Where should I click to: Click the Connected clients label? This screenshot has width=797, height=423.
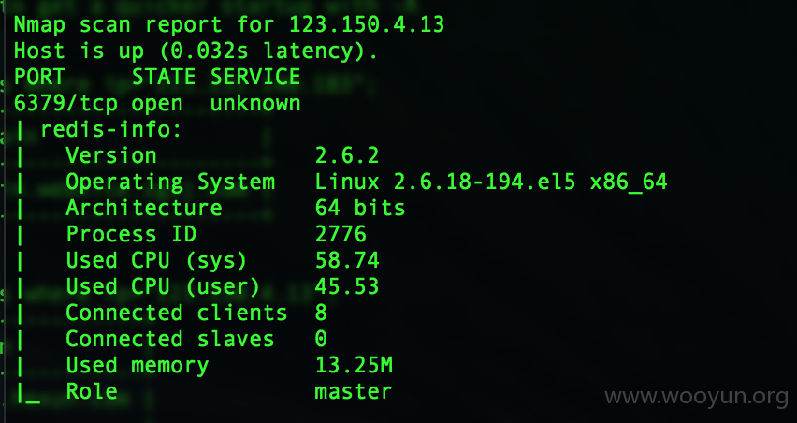click(x=177, y=313)
